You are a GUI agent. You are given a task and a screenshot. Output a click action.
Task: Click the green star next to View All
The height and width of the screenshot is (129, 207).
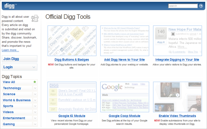click(35, 82)
